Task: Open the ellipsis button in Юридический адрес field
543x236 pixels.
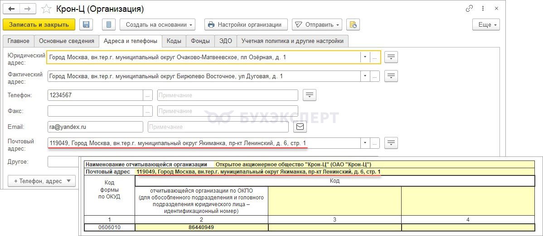Action: coord(375,57)
